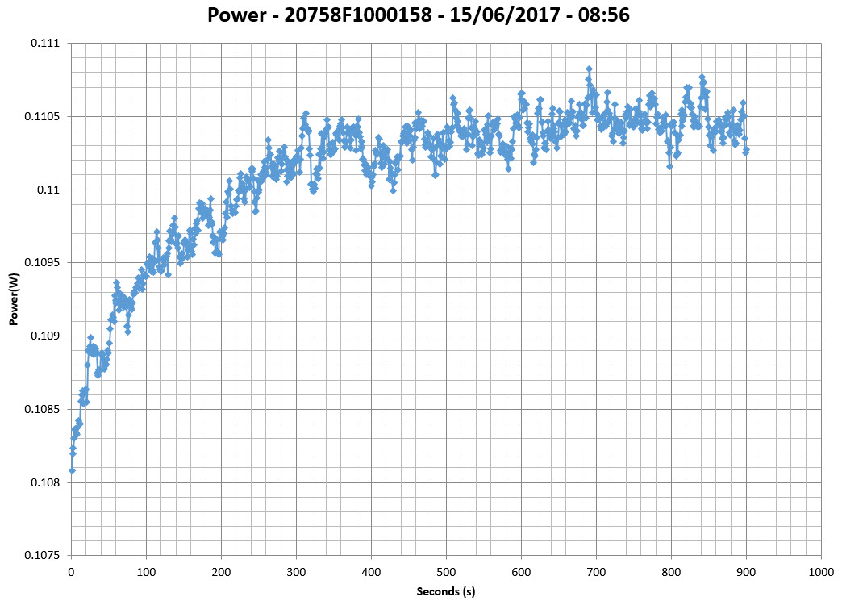Click the 900 tick label on the seconds axis
Image resolution: width=842 pixels, height=605 pixels.
[746, 570]
